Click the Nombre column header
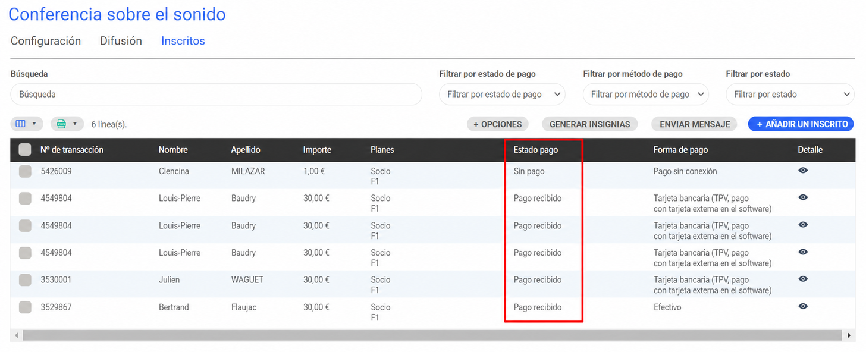This screenshot has height=352, width=866. (x=173, y=150)
